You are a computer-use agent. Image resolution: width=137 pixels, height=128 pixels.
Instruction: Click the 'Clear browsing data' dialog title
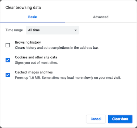coord(23,8)
